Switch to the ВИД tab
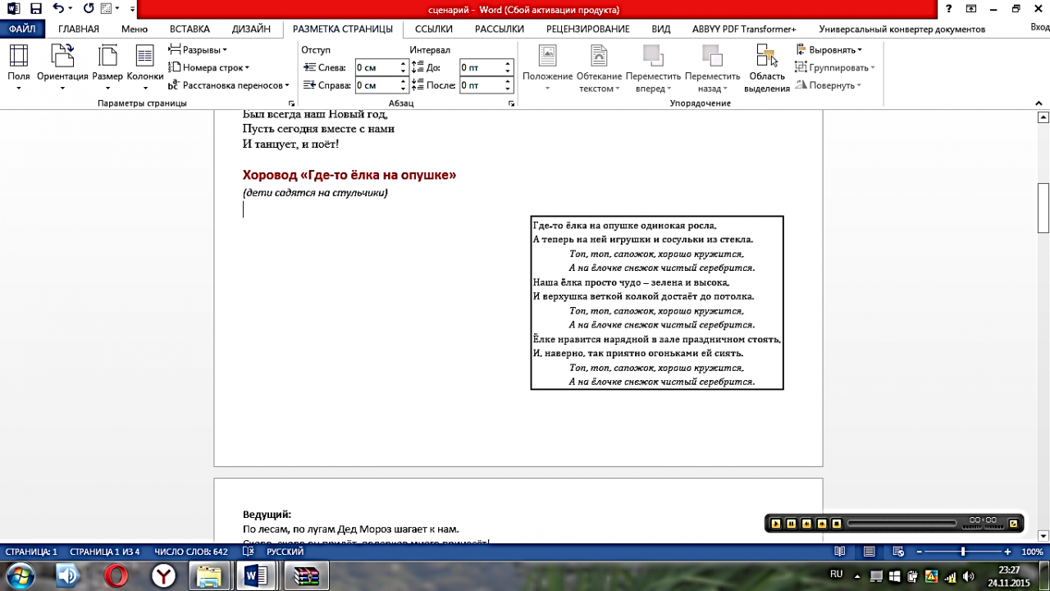 tap(661, 29)
